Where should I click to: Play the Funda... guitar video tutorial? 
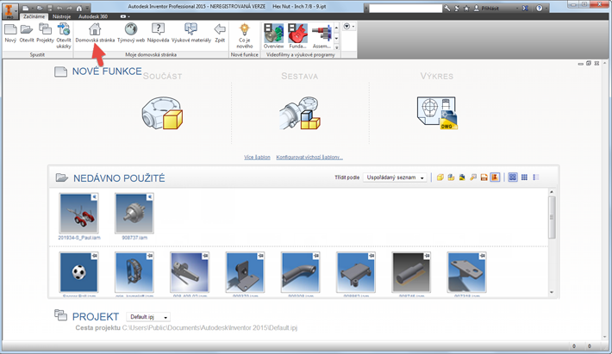297,35
